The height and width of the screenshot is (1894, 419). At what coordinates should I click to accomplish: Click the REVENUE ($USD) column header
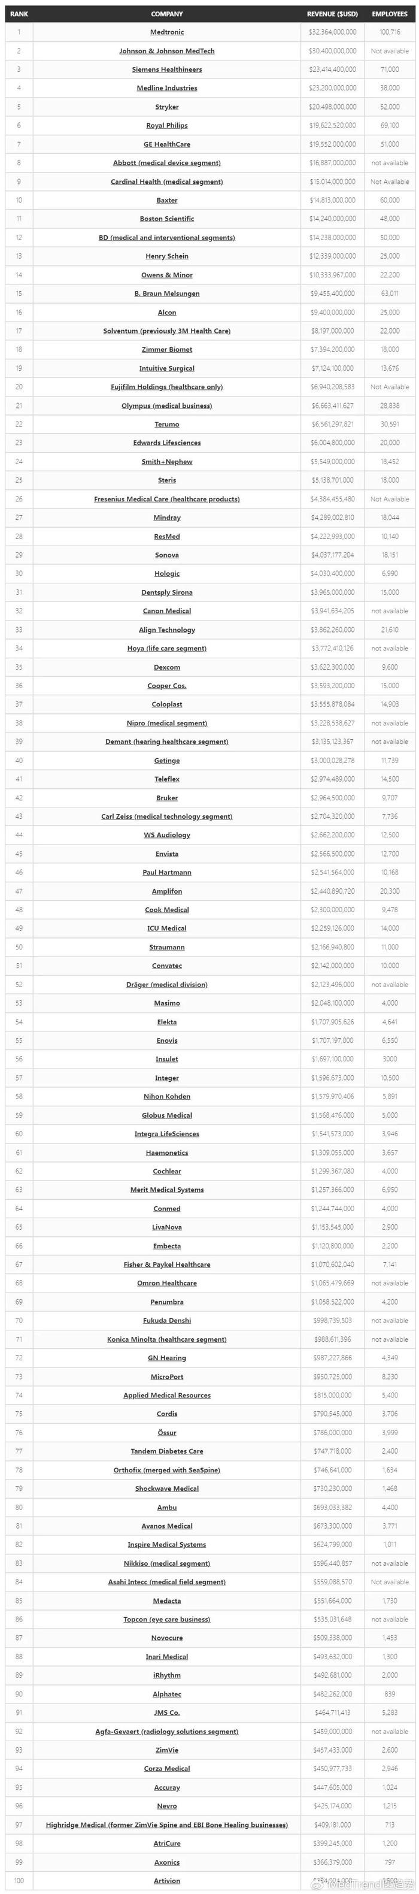[x=332, y=14]
